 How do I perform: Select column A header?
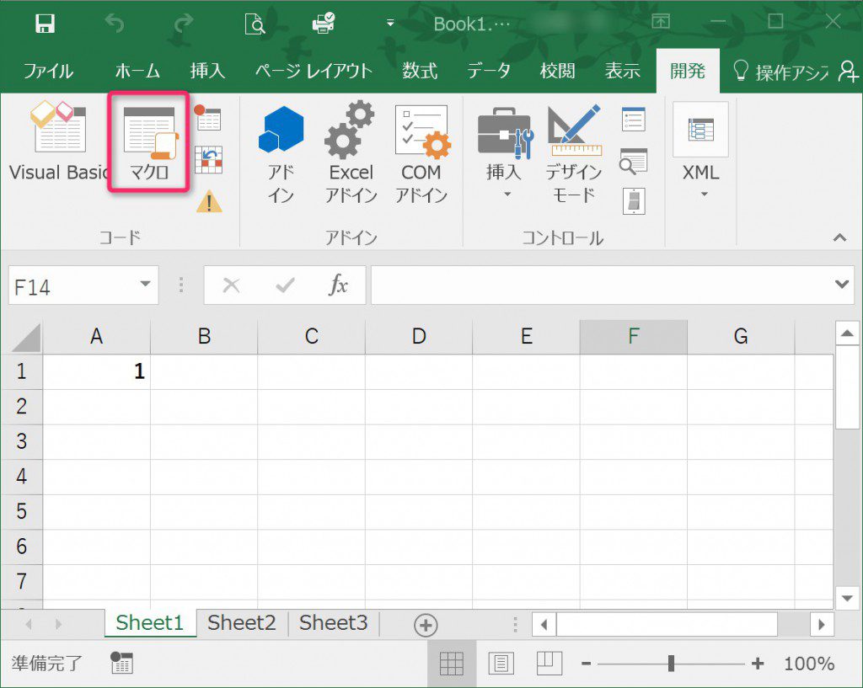[x=96, y=336]
